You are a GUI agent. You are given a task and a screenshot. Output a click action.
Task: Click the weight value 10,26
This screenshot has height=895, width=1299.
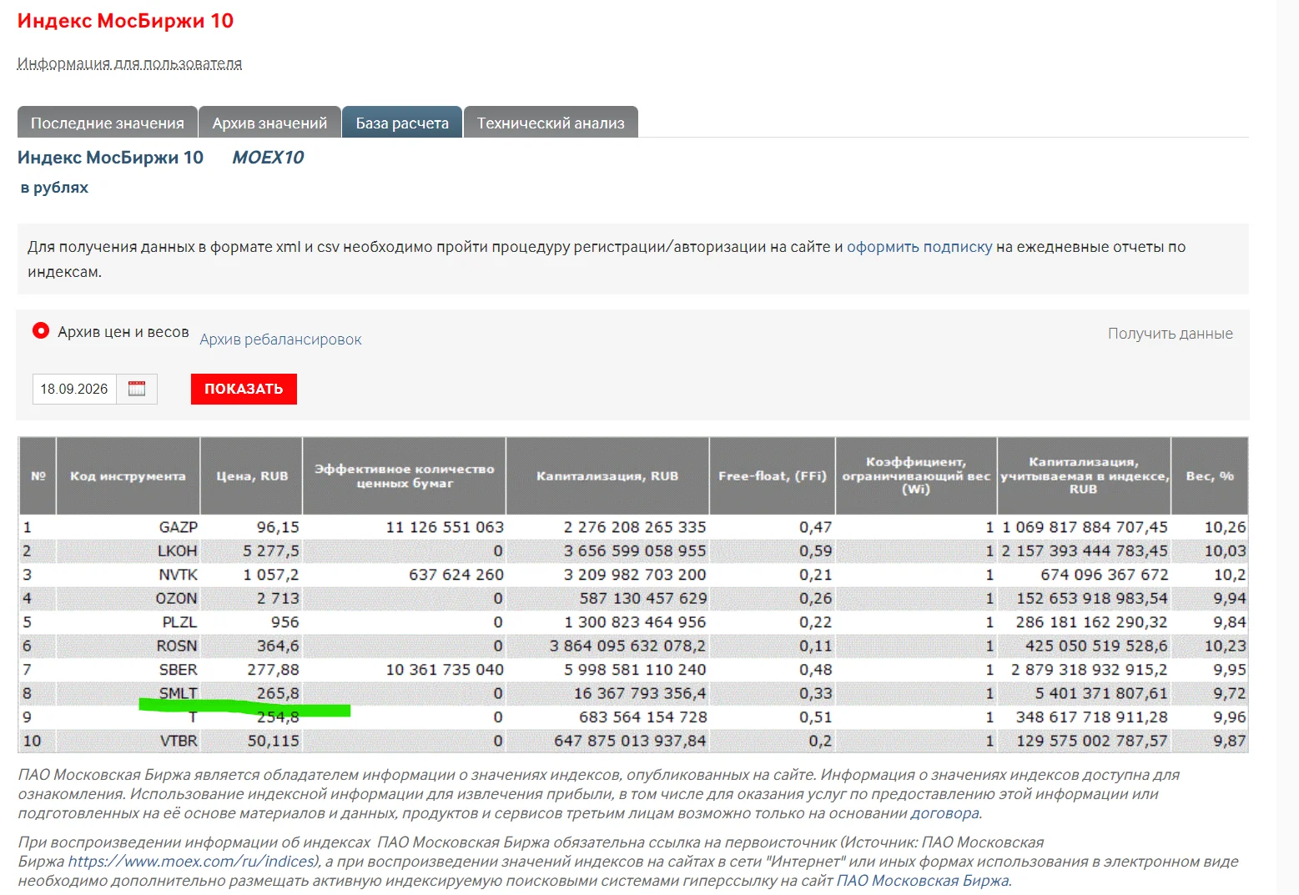[x=1226, y=527]
